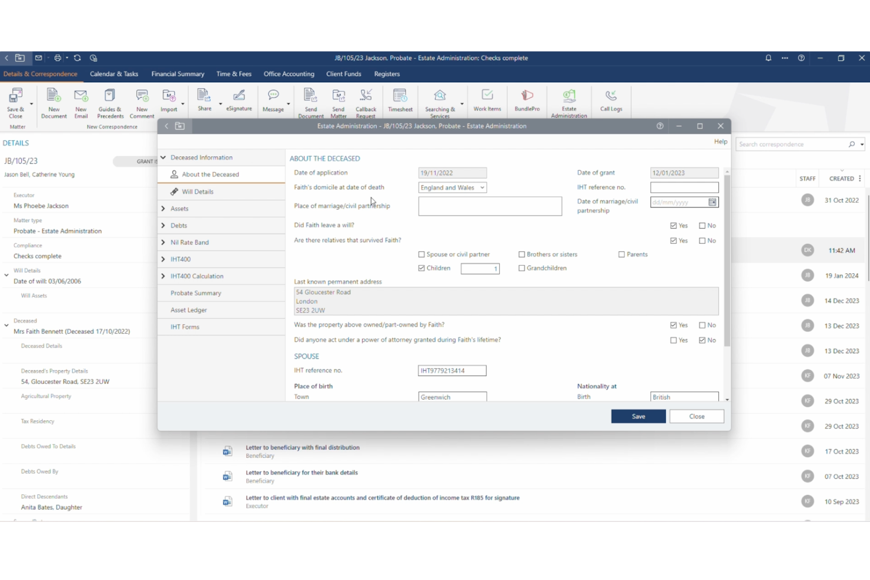Switch to Client Funds tab
This screenshot has height=580, width=870.
pos(343,74)
